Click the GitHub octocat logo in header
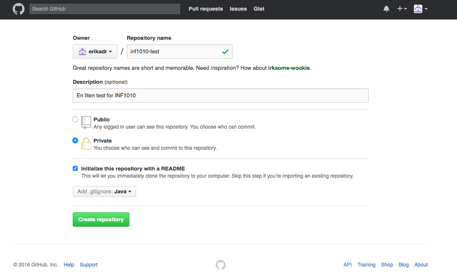The height and width of the screenshot is (280, 457). [x=18, y=9]
